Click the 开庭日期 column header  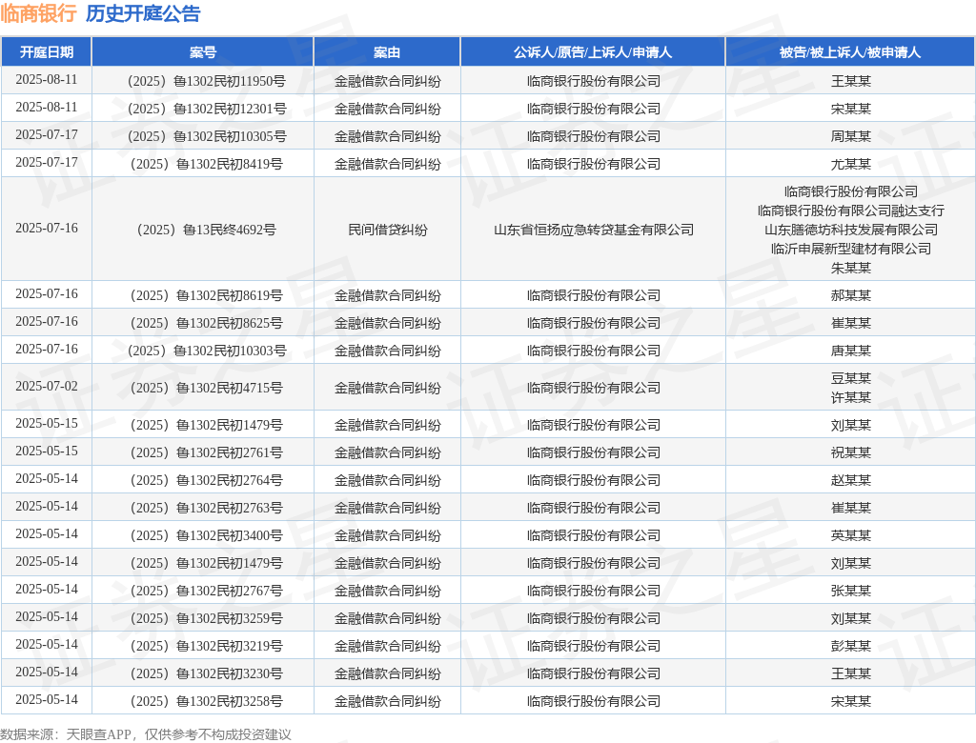[x=47, y=52]
